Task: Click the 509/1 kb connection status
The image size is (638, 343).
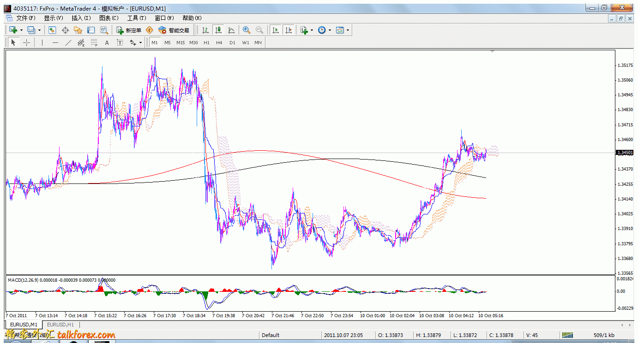Action: pyautogui.click(x=604, y=335)
